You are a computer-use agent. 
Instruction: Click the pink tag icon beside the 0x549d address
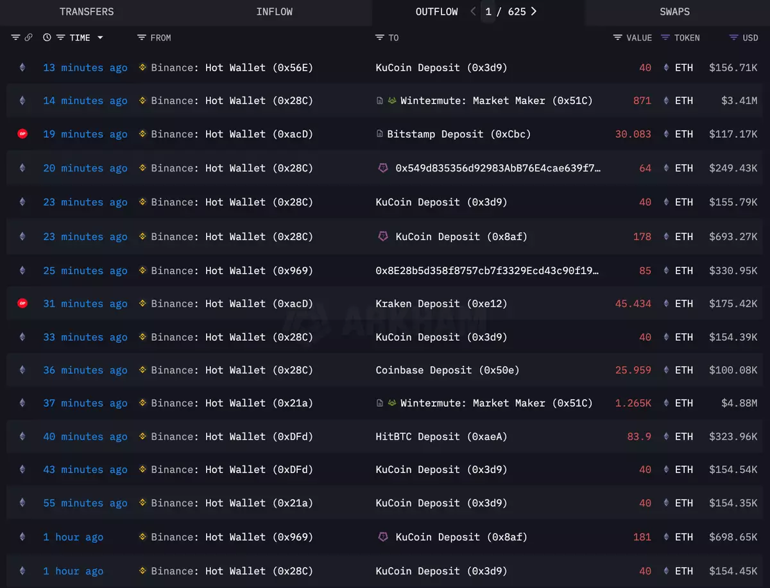point(383,168)
